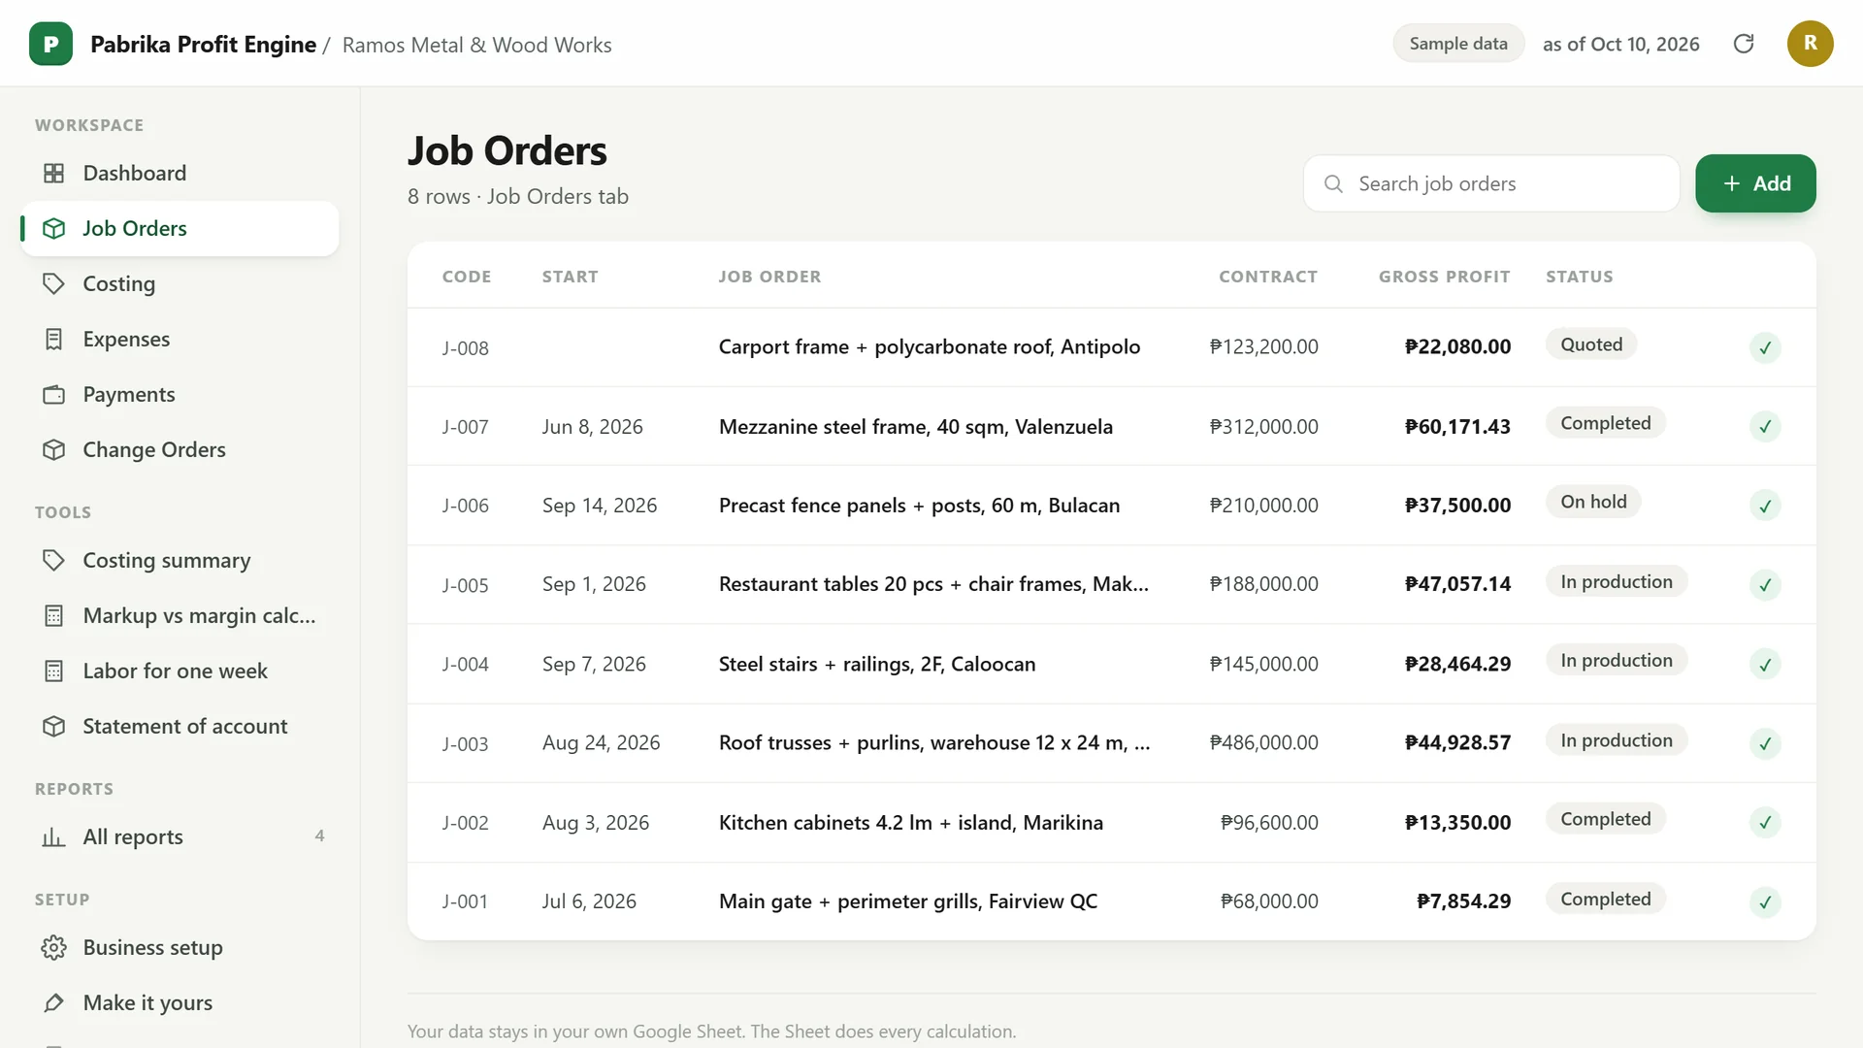1863x1048 pixels.
Task: Click the Statement of account box icon
Action: click(x=54, y=726)
